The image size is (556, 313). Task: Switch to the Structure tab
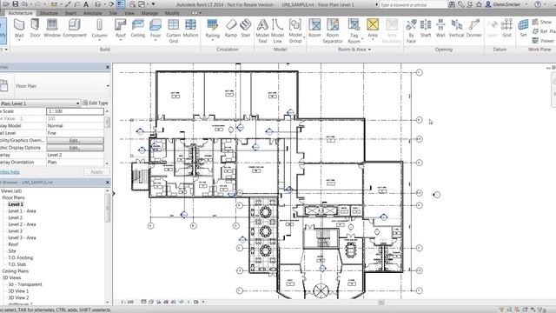tap(49, 13)
